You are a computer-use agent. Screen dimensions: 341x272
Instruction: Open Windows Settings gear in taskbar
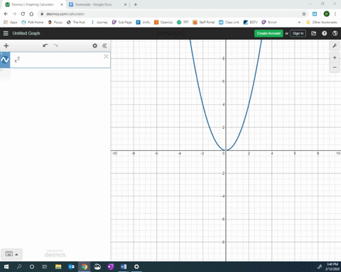coord(136,267)
